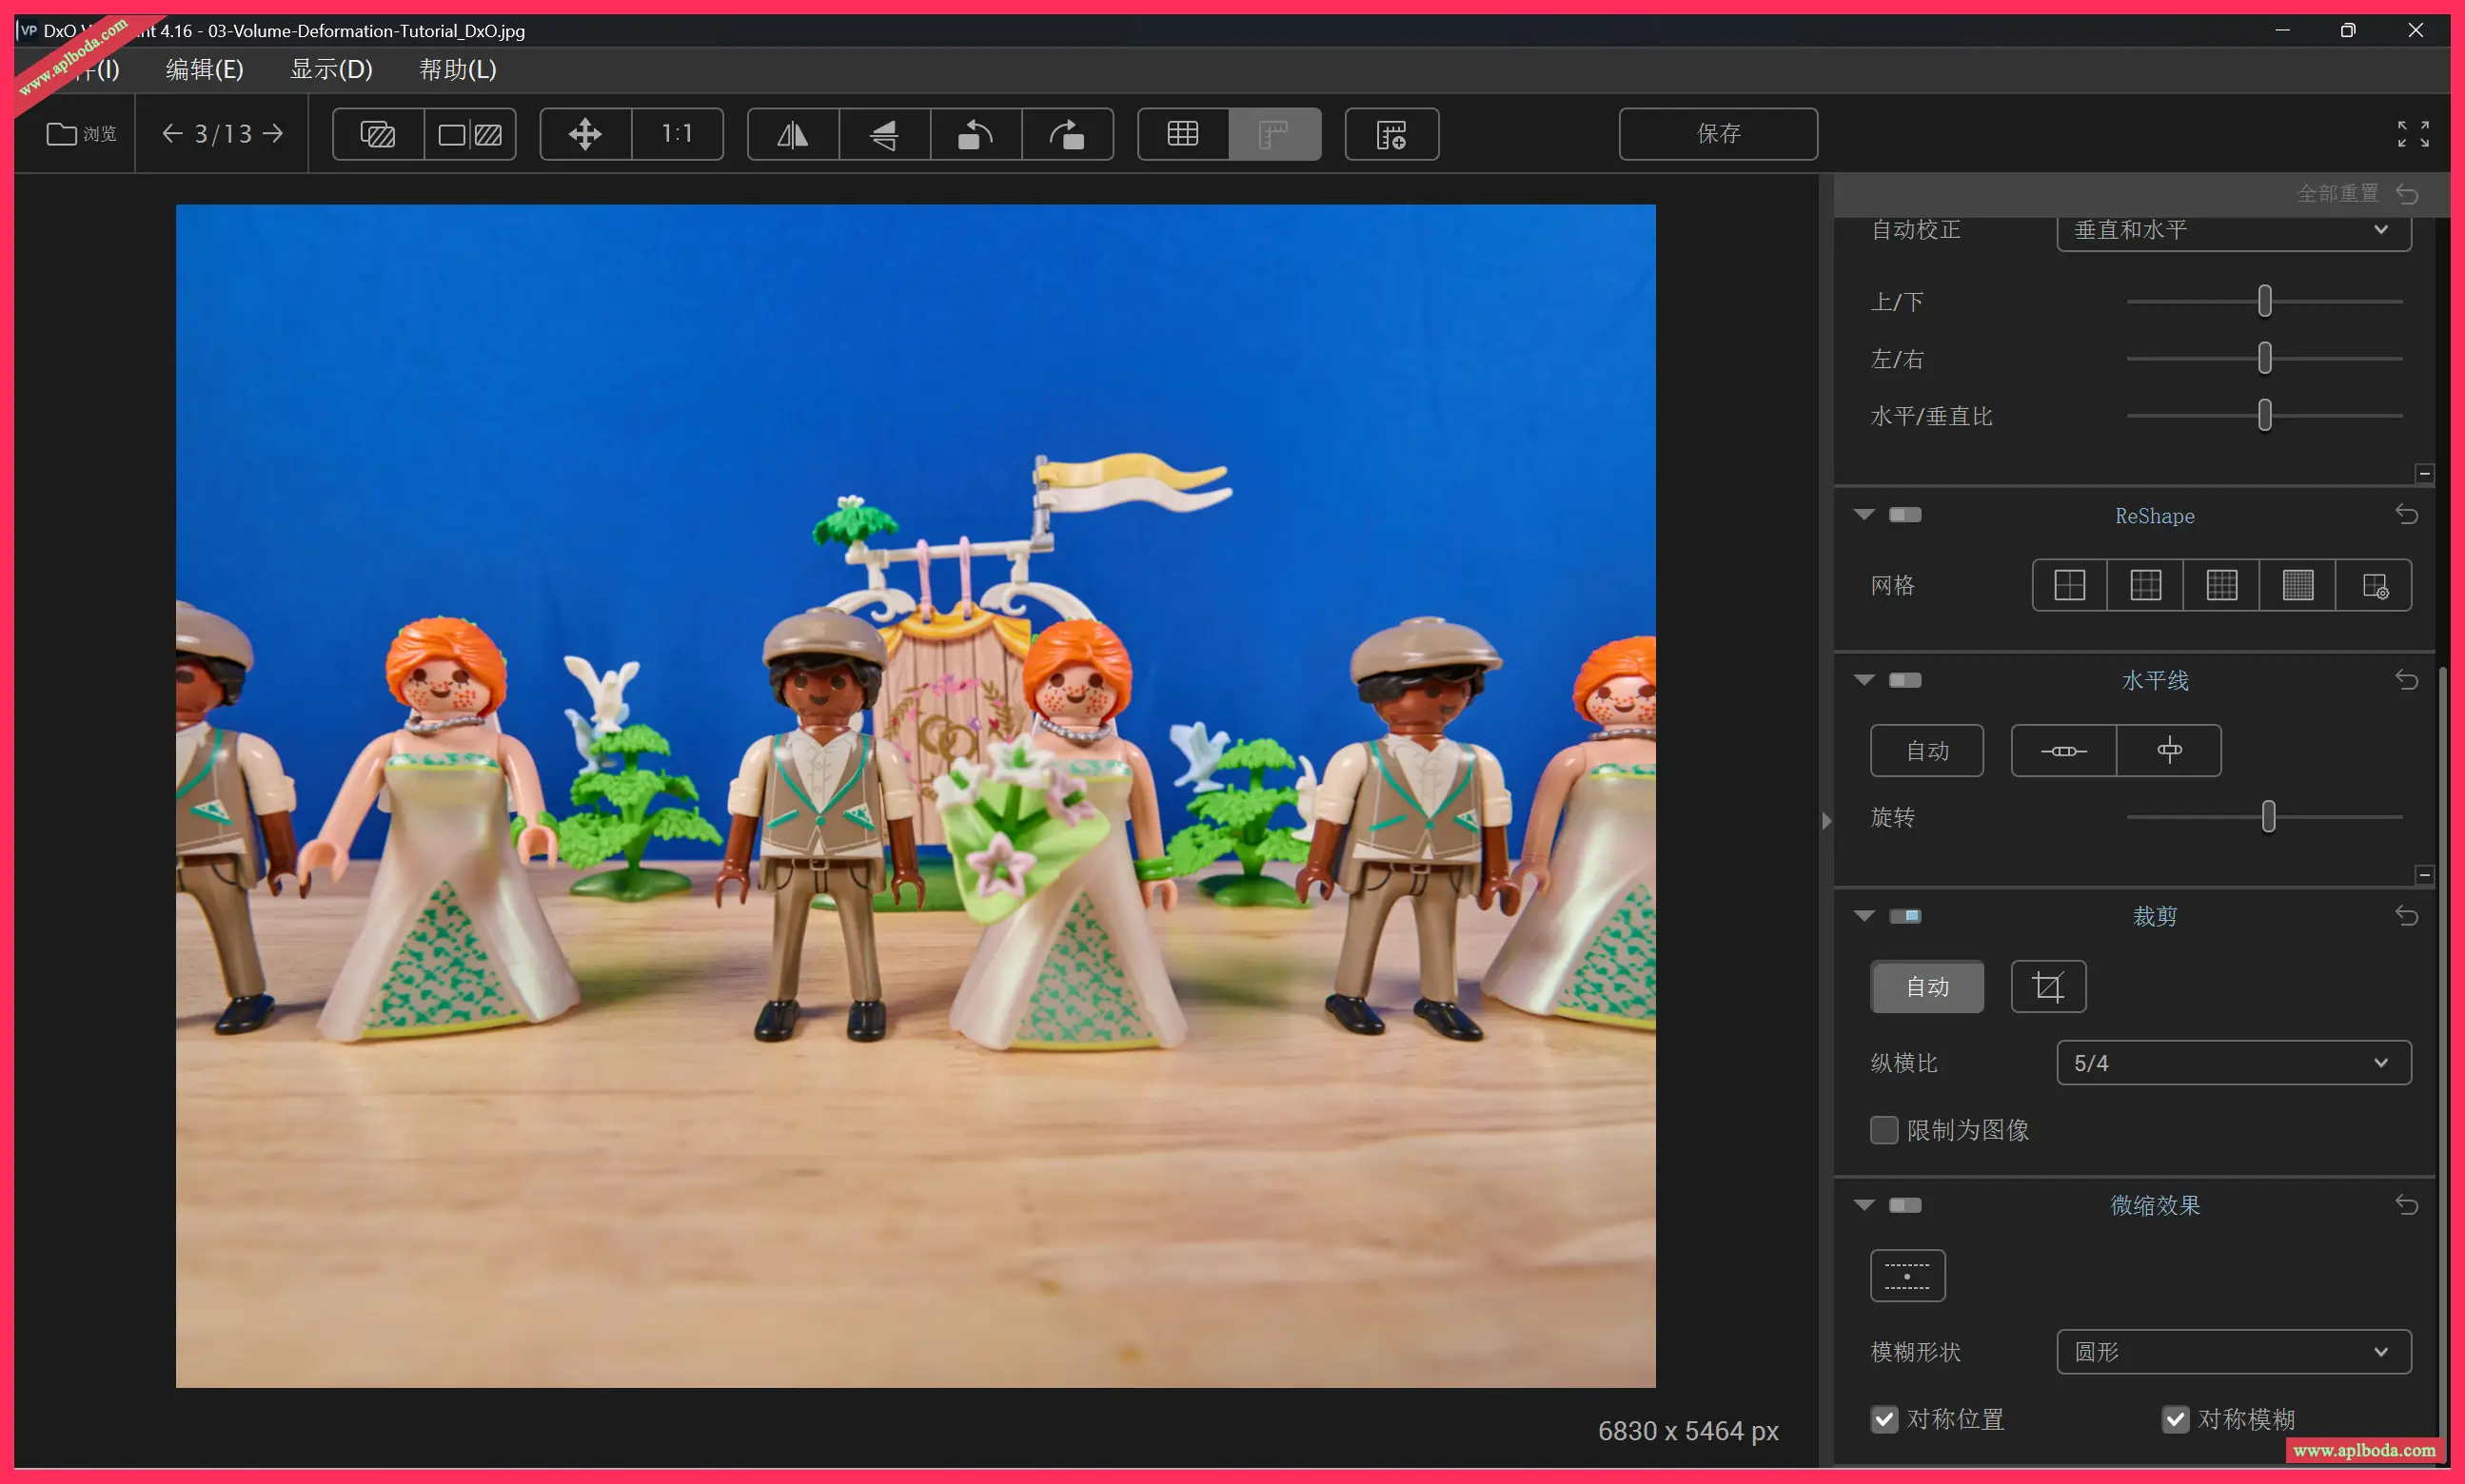Viewport: 2465px width, 1484px height.
Task: Click the rotate right icon
Action: click(1067, 134)
